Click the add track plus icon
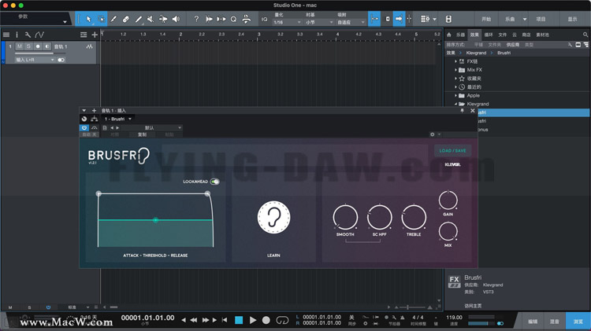Image resolution: width=591 pixels, height=331 pixels. (95, 35)
